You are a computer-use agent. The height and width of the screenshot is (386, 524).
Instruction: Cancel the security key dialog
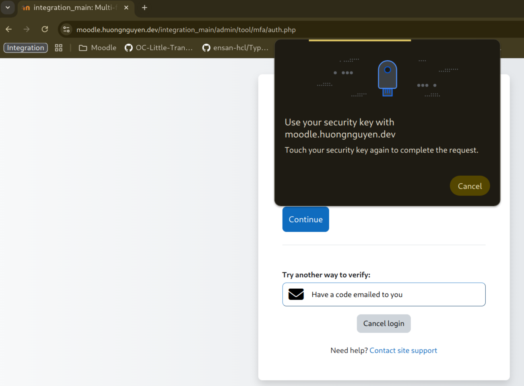470,186
